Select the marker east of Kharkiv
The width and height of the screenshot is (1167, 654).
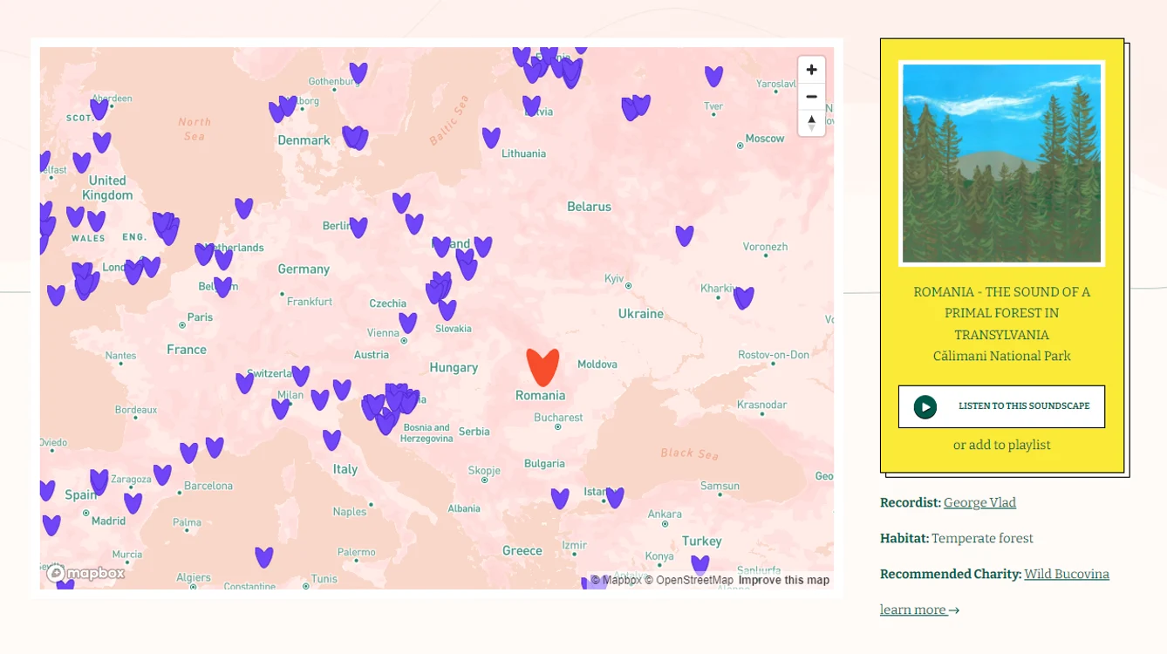click(743, 298)
